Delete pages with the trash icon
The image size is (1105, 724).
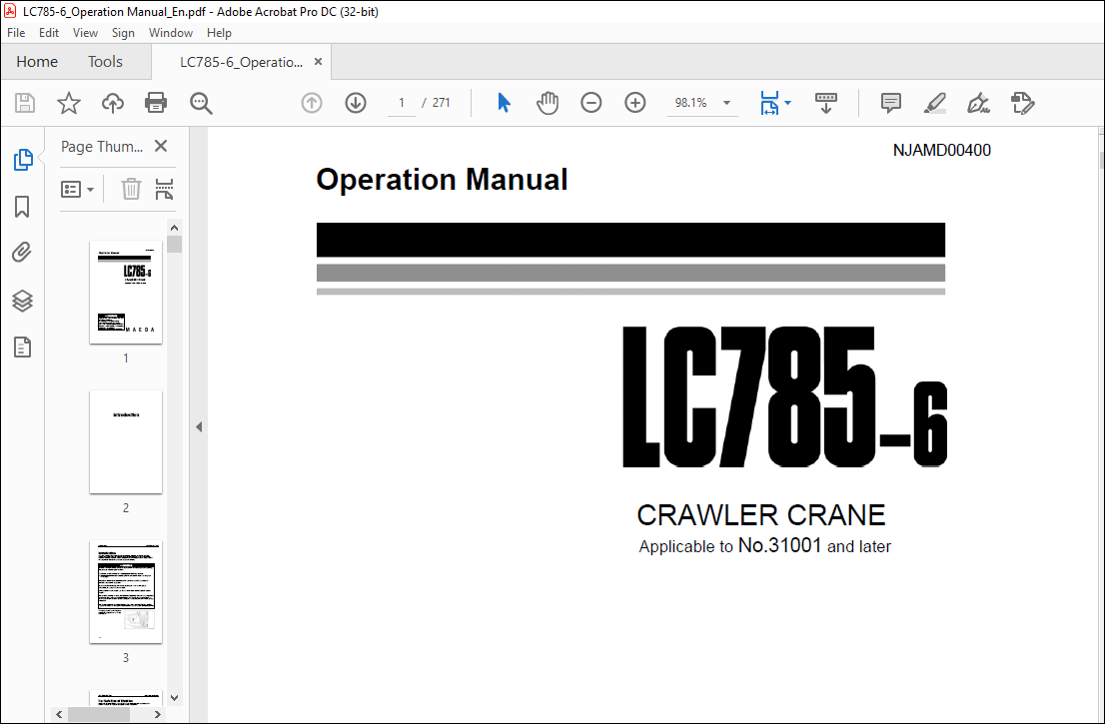[131, 189]
